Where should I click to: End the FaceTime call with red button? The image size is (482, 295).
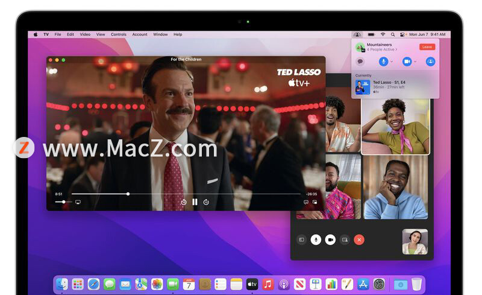(359, 239)
